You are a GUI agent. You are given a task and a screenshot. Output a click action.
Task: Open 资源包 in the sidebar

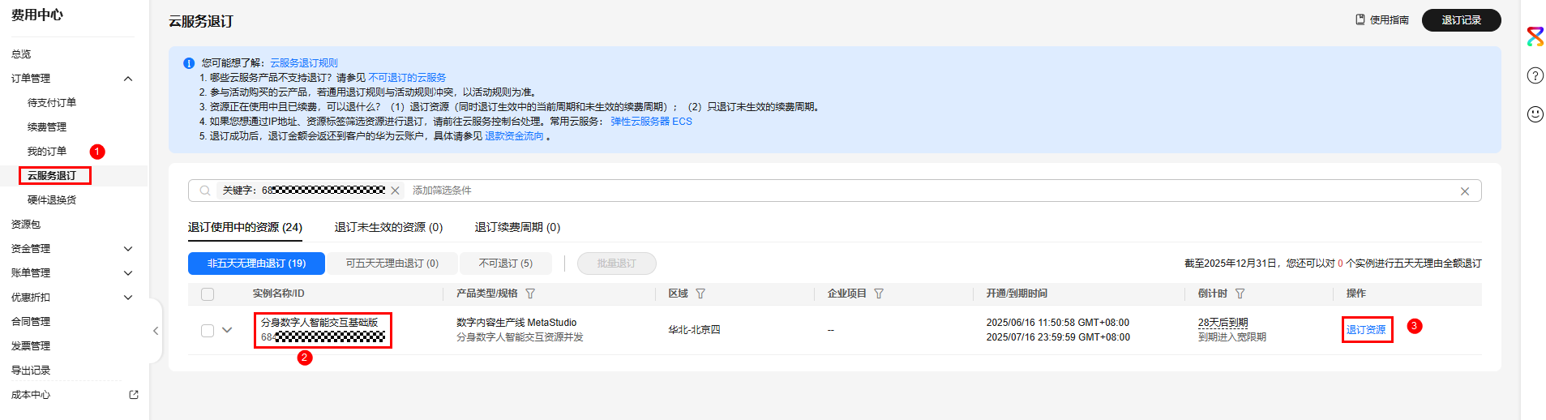tap(26, 225)
